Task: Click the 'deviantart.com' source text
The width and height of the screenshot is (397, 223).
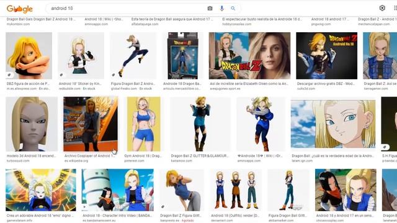Action: [x=222, y=221]
